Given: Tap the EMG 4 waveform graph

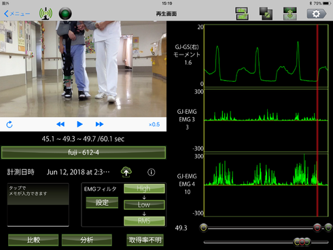Looking at the screenshot, I should click(266, 185).
